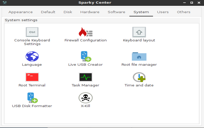Maximize the Sparky Center window
Viewport: 204px width, 128px height.
click(192, 3)
